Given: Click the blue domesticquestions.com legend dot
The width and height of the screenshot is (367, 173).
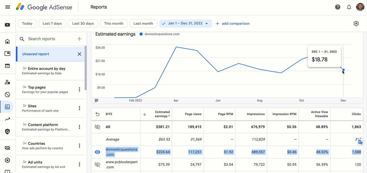Looking at the screenshot, I should [141, 34].
